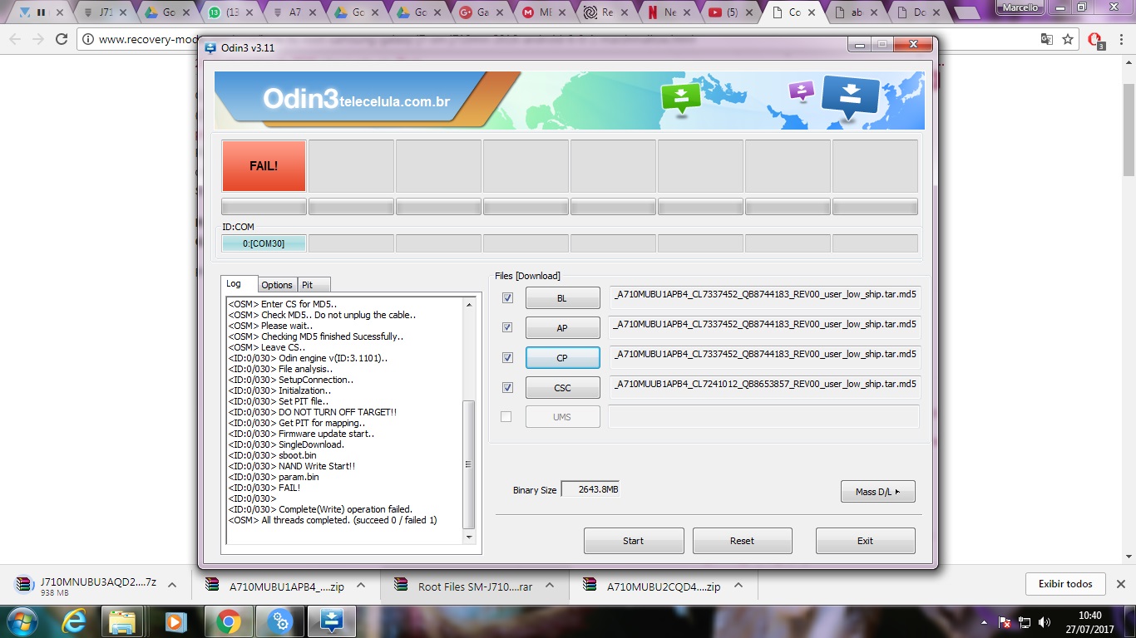Check the UMS file checkbox

(x=506, y=417)
